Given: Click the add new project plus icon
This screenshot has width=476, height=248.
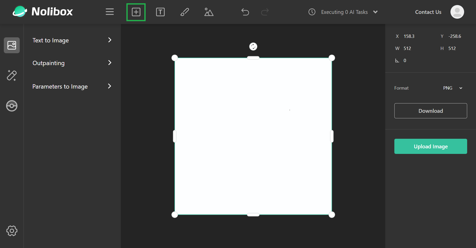Looking at the screenshot, I should (136, 12).
